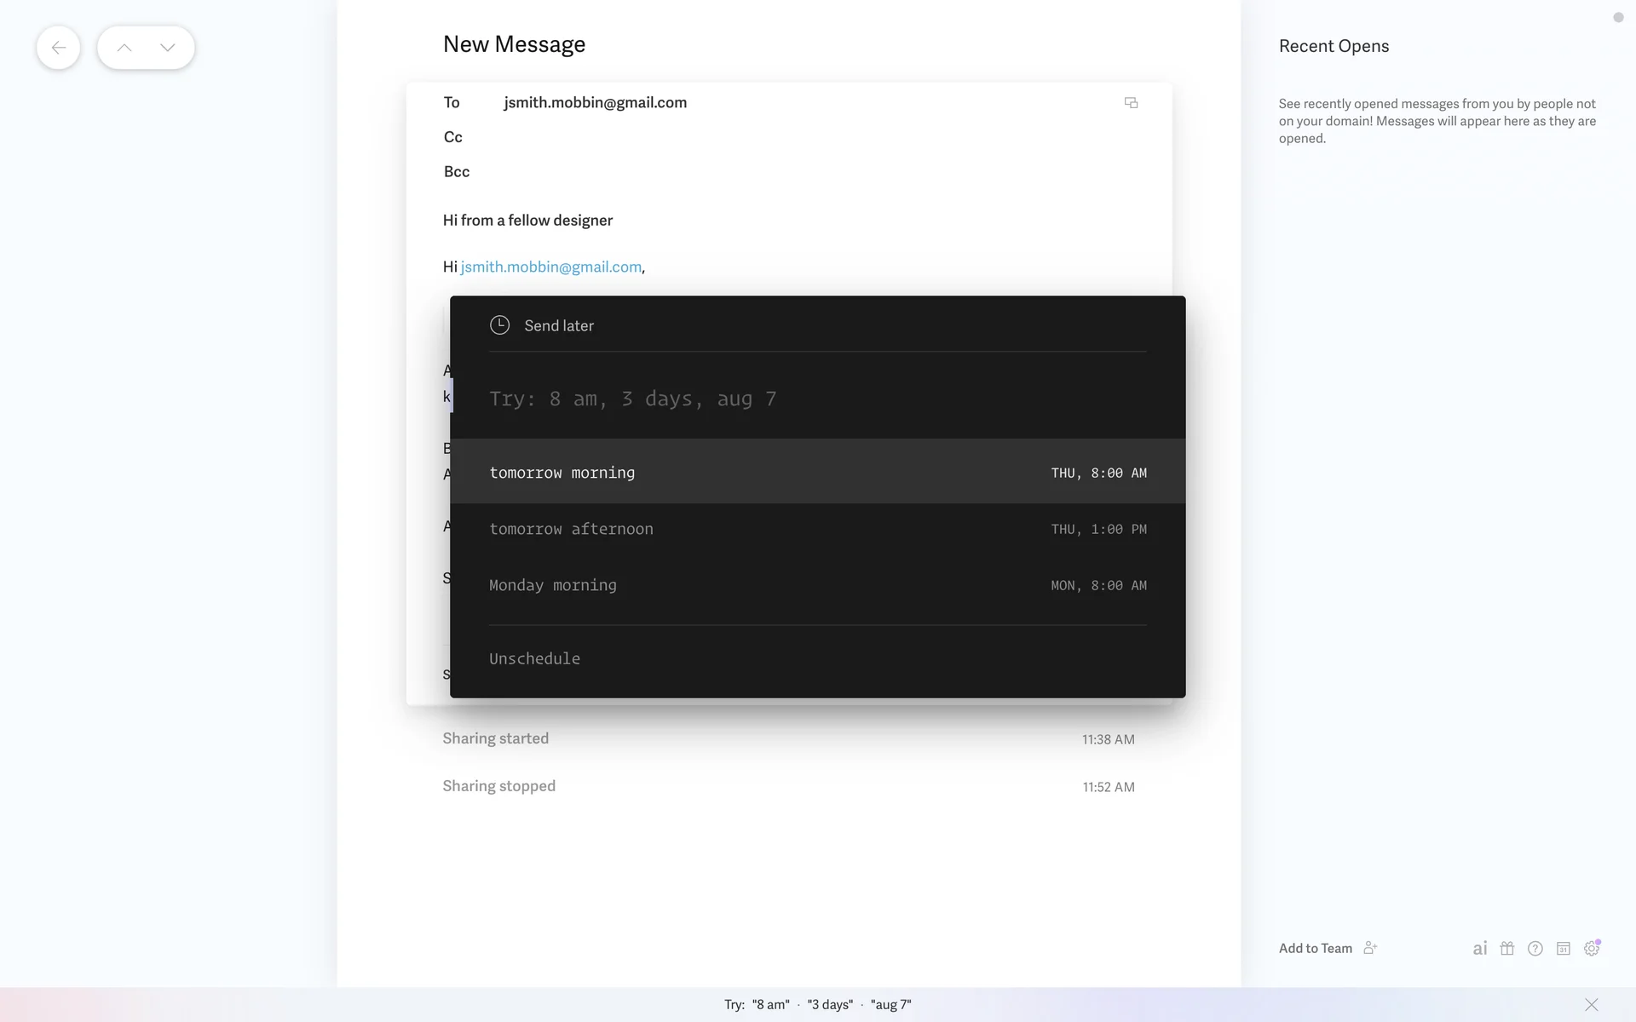Open the calendar icon
This screenshot has width=1636, height=1022.
coord(1563,948)
